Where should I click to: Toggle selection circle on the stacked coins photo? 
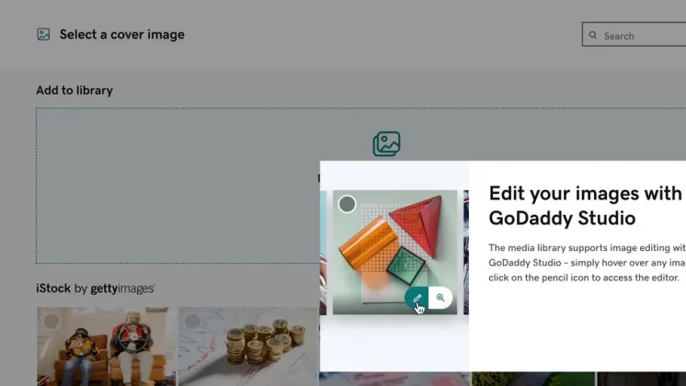[192, 322]
